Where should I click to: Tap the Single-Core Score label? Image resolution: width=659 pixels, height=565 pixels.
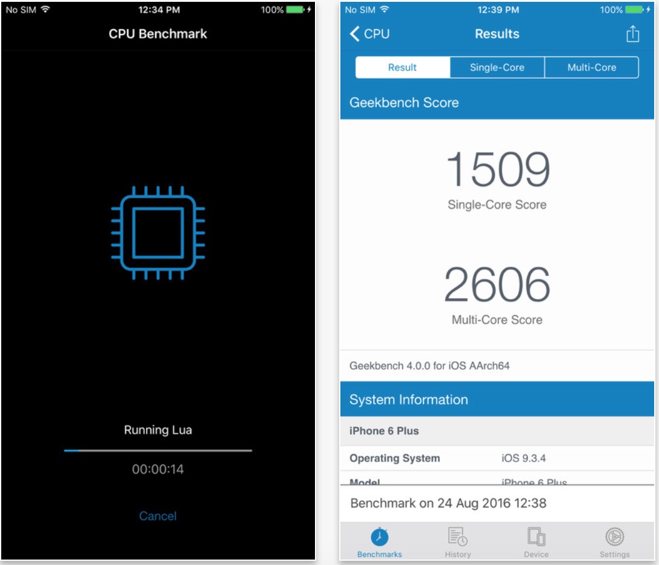coord(497,204)
